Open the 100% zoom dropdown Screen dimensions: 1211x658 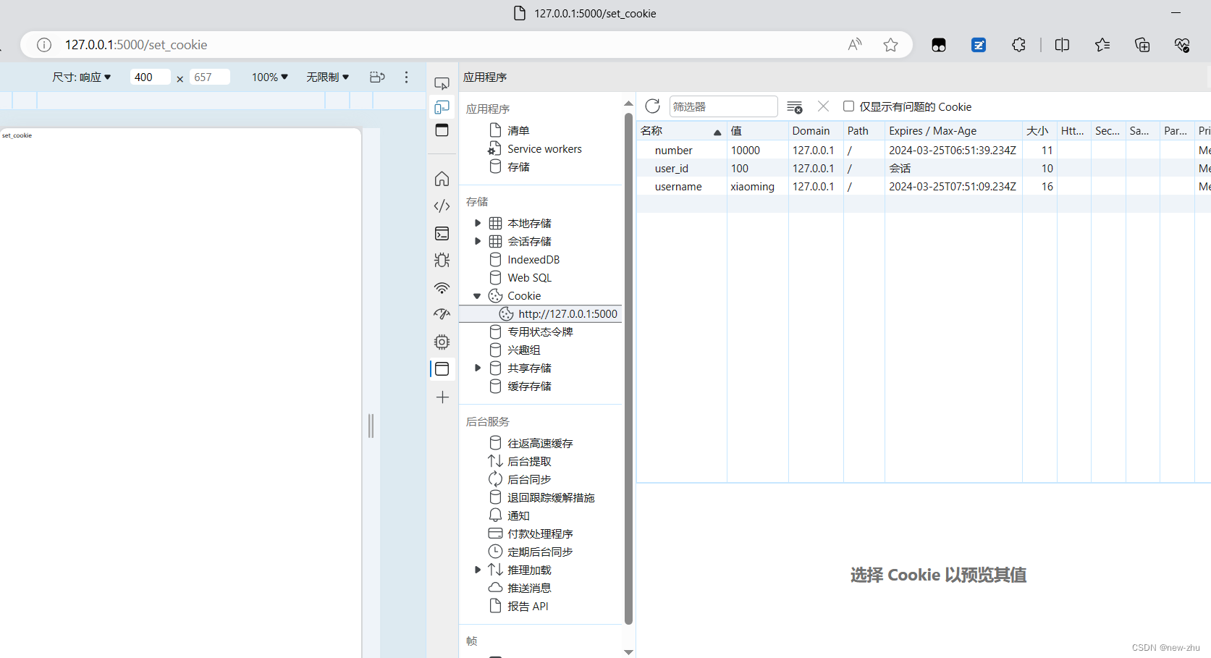(x=269, y=77)
